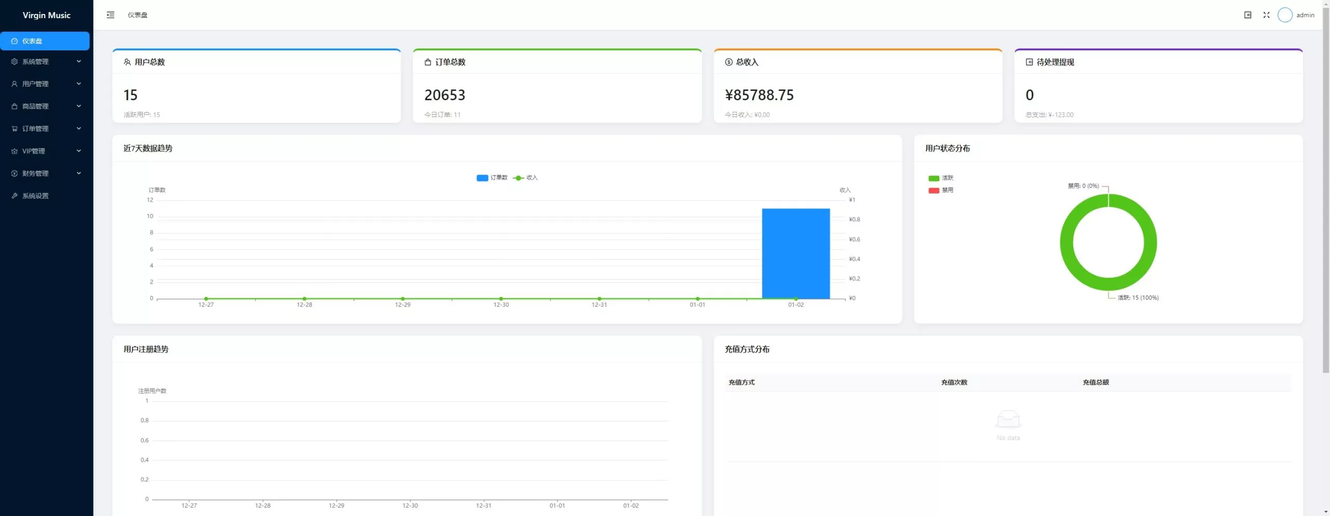The image size is (1330, 516).
Task: Toggle 活跃 legend in user status chart
Action: [941, 178]
